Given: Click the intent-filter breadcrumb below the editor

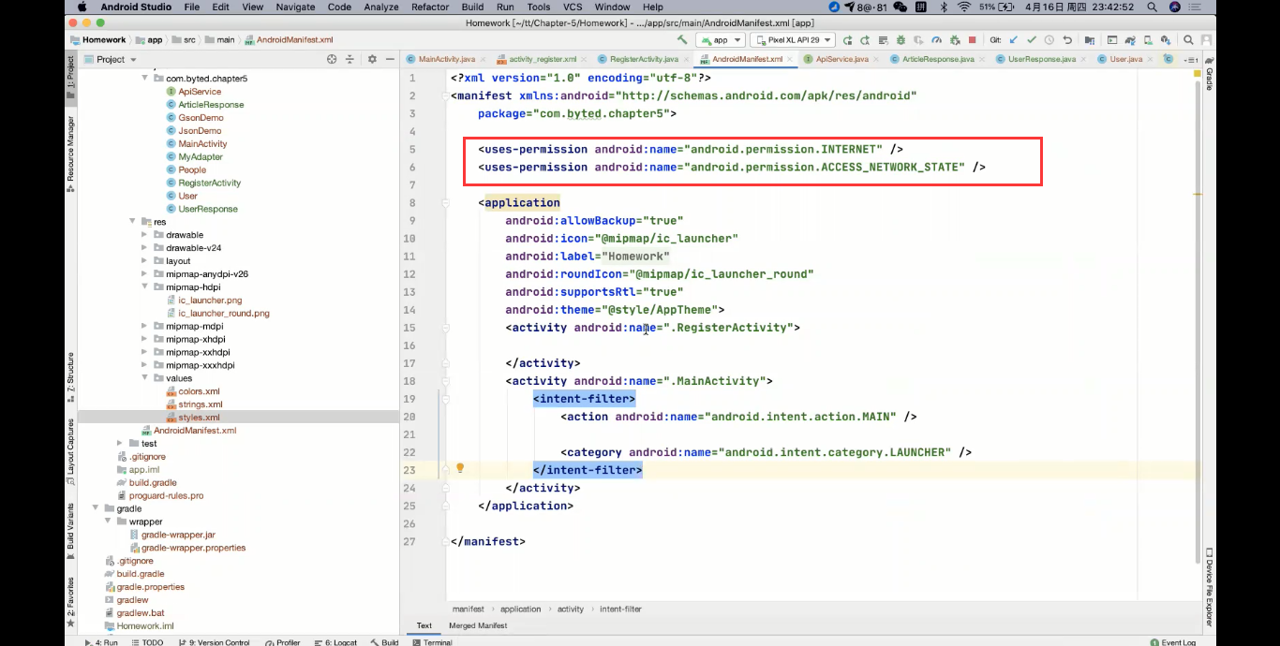Looking at the screenshot, I should [618, 609].
